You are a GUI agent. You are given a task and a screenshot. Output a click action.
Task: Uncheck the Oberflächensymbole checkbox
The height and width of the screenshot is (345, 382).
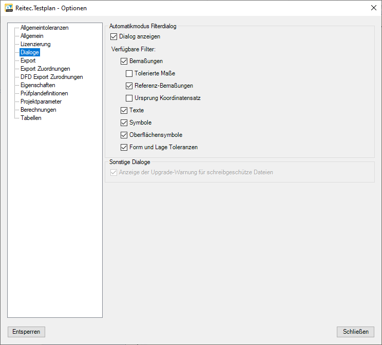tap(124, 135)
